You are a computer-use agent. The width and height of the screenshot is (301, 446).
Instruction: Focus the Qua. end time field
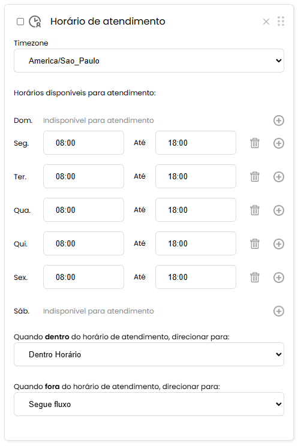pos(195,210)
